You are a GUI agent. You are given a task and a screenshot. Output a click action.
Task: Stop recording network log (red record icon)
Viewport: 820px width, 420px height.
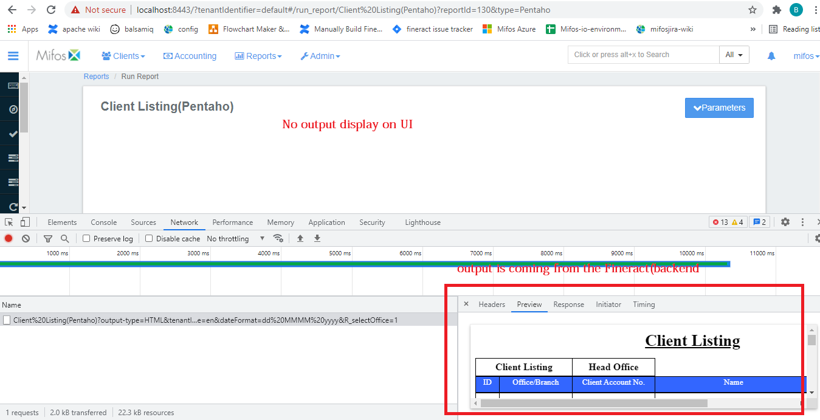point(7,238)
